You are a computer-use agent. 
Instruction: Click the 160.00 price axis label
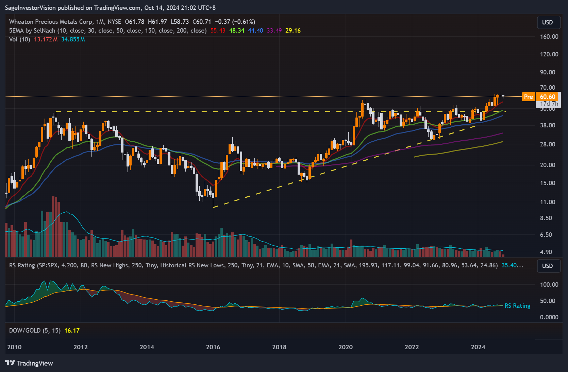coord(549,37)
